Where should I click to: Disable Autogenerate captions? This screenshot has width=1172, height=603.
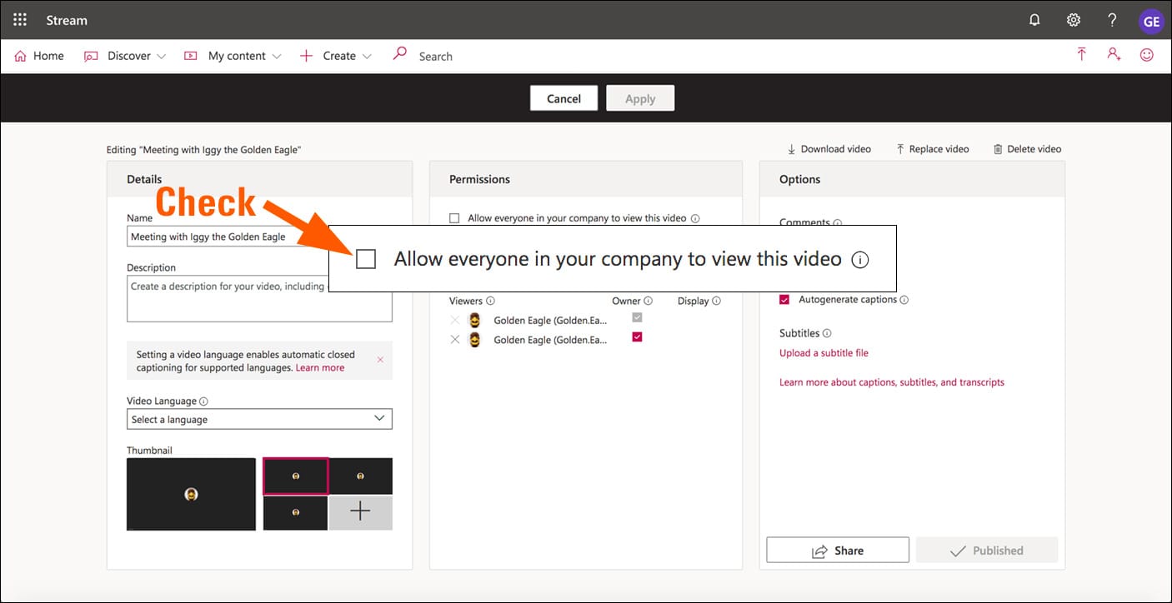(x=784, y=299)
